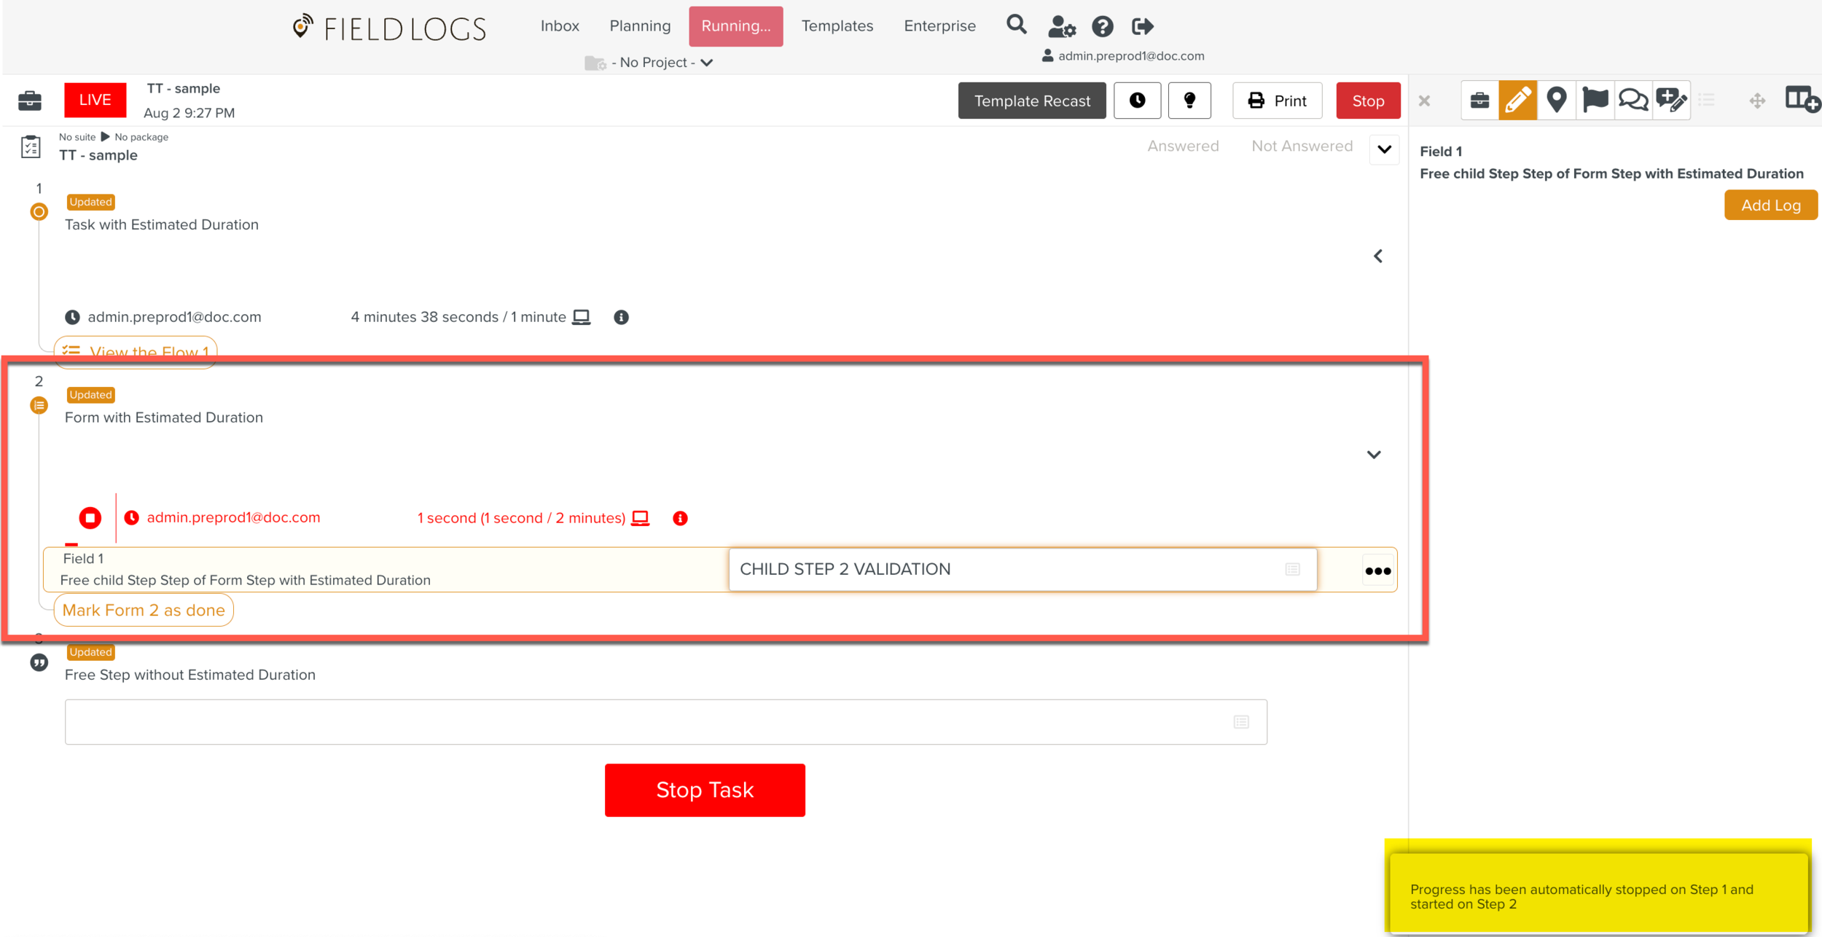Click the lightbulb toolbar button
Image resolution: width=1822 pixels, height=937 pixels.
1189,101
